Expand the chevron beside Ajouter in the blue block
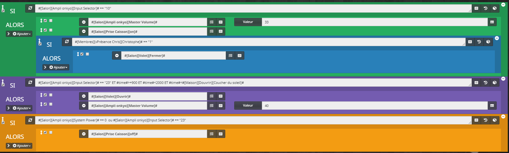The image size is (509, 153). 45,67
